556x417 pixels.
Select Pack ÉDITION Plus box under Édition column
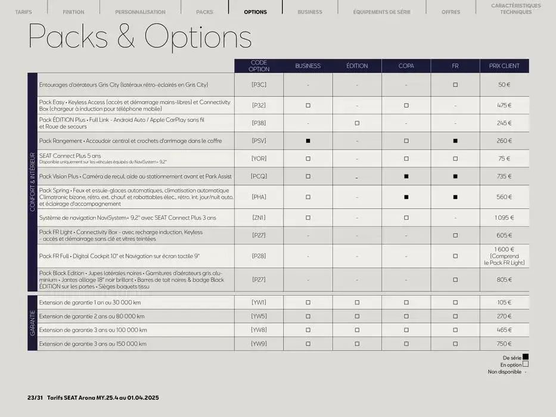tap(357, 123)
